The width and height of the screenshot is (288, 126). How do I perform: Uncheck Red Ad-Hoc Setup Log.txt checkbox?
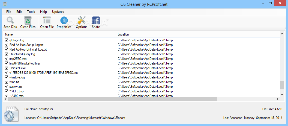click(x=7, y=45)
